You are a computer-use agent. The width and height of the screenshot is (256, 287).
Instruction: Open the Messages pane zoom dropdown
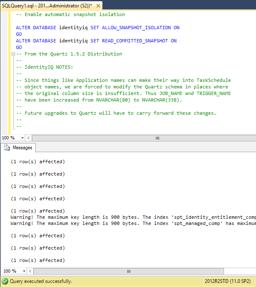[x=24, y=271]
